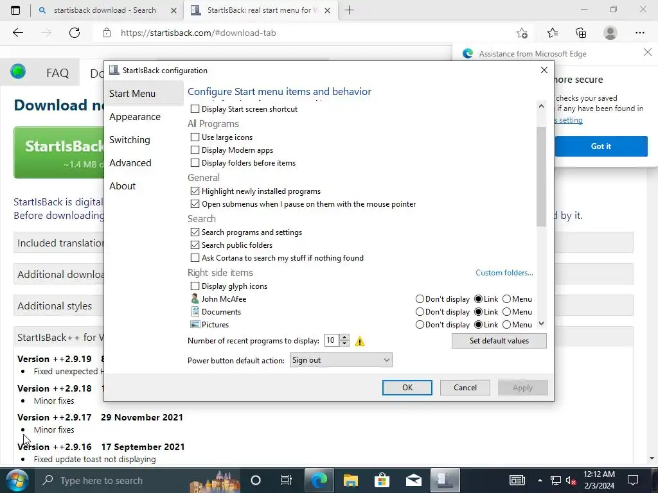
Task: Cancel the StartIsBack configuration dialog
Action: 465,387
